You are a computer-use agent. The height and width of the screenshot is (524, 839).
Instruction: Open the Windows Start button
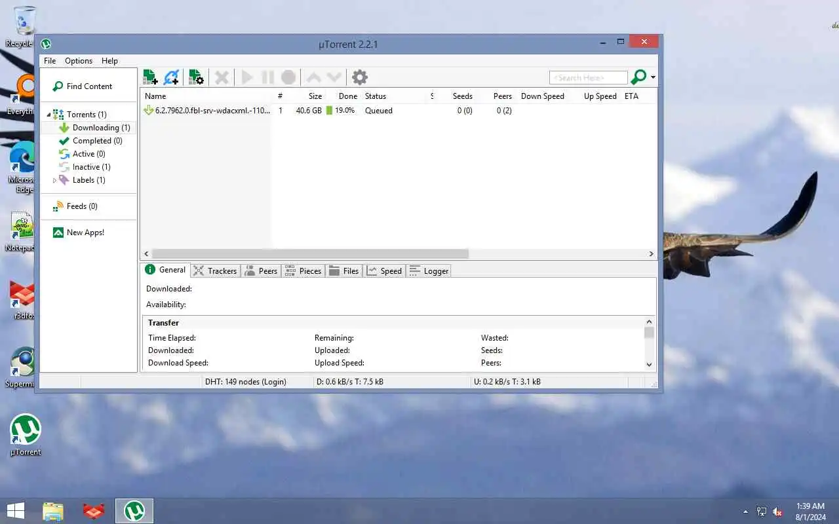(x=15, y=511)
